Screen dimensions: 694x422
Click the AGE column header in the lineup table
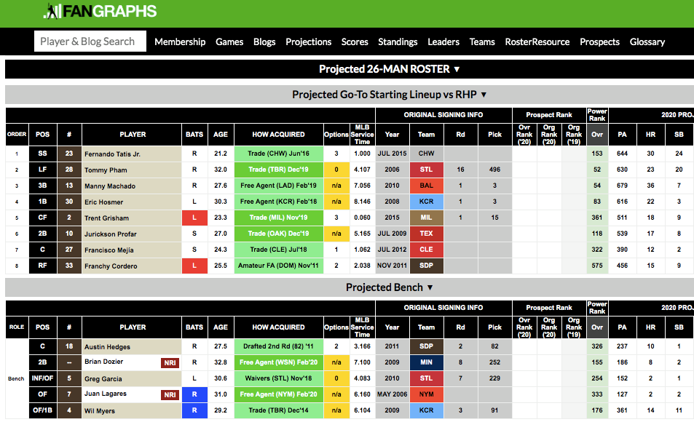tap(221, 135)
